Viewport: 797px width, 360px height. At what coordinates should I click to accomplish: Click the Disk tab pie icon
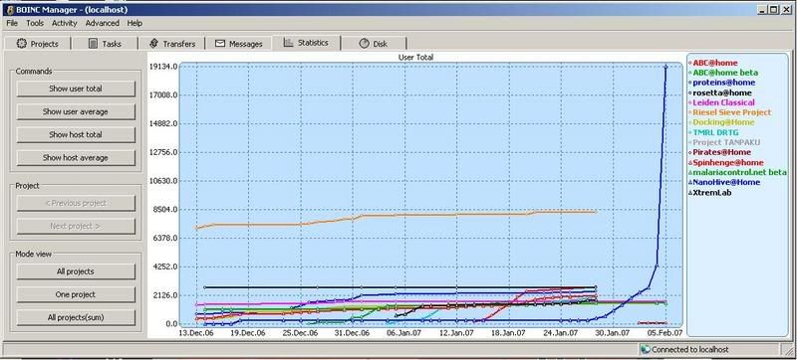coord(364,44)
